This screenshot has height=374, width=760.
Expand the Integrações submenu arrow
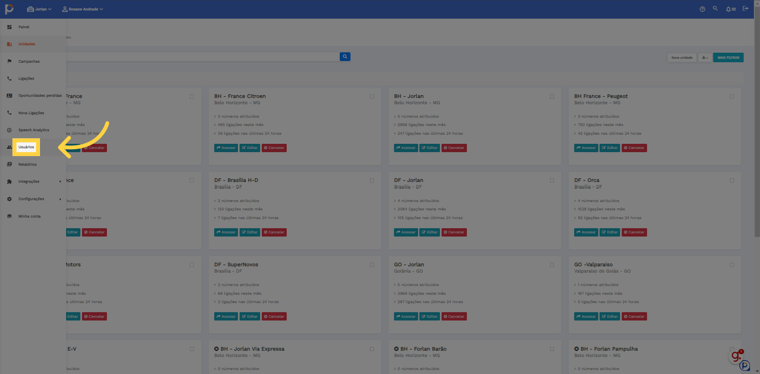60,181
